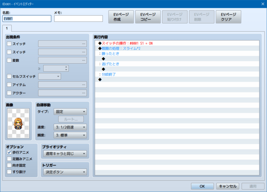Click the OK button
267x192 pixels.
[x=202, y=186]
